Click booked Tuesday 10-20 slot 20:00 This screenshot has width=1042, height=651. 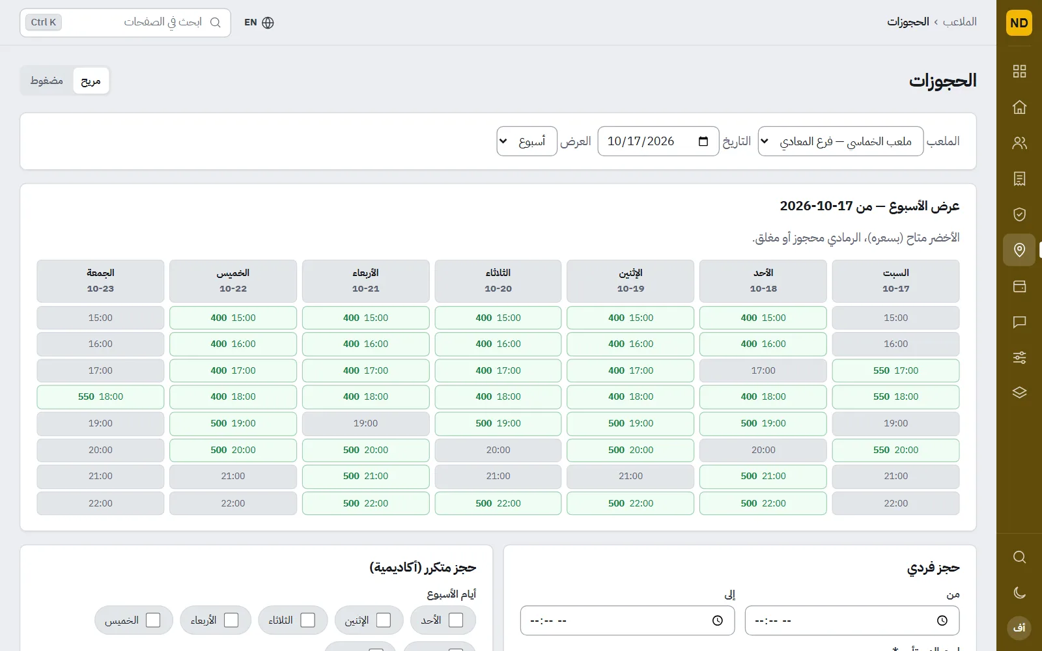498,450
